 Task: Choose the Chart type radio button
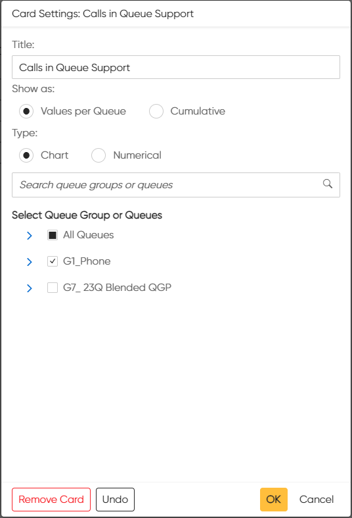26,155
